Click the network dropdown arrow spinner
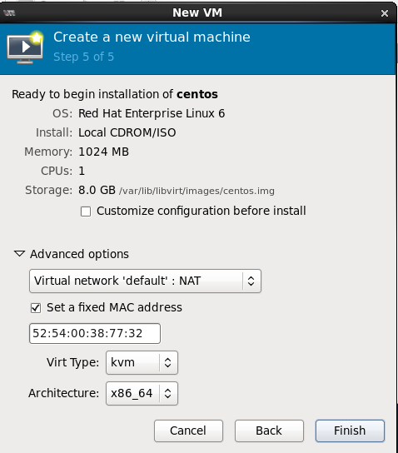The height and width of the screenshot is (453, 398). click(x=251, y=281)
